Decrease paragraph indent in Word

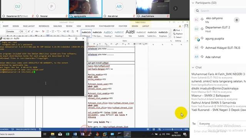pos(65,31)
